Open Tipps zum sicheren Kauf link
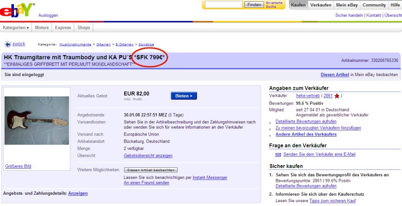402x206 pixels. point(332,200)
